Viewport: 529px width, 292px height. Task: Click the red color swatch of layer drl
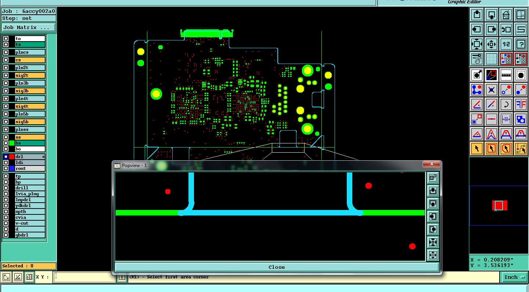tap(12, 157)
